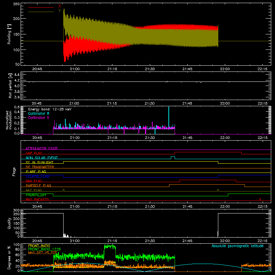Click the BAD_PACKETS flag label

tap(37, 199)
